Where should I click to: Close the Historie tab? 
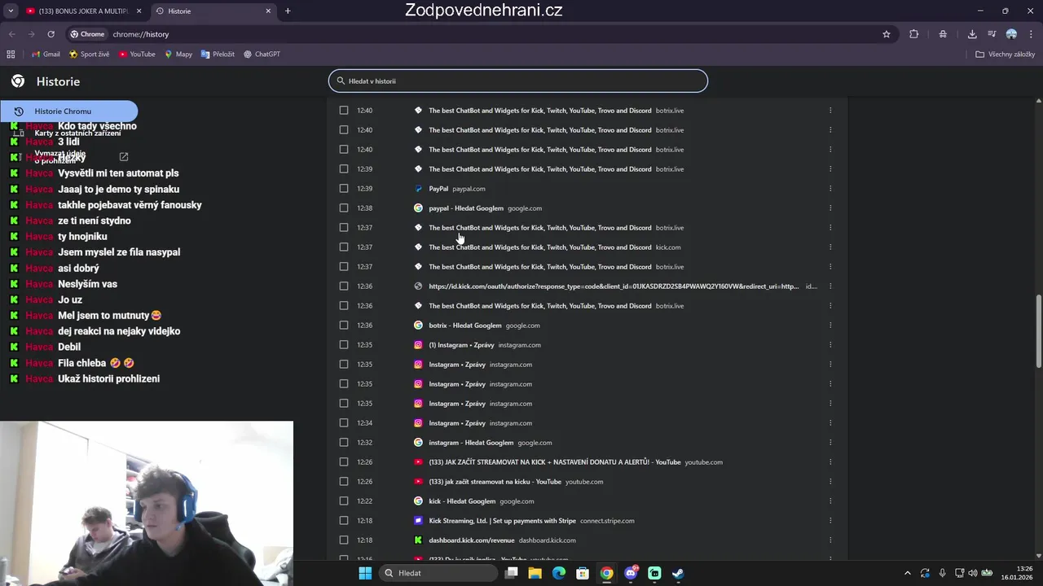pos(268,11)
